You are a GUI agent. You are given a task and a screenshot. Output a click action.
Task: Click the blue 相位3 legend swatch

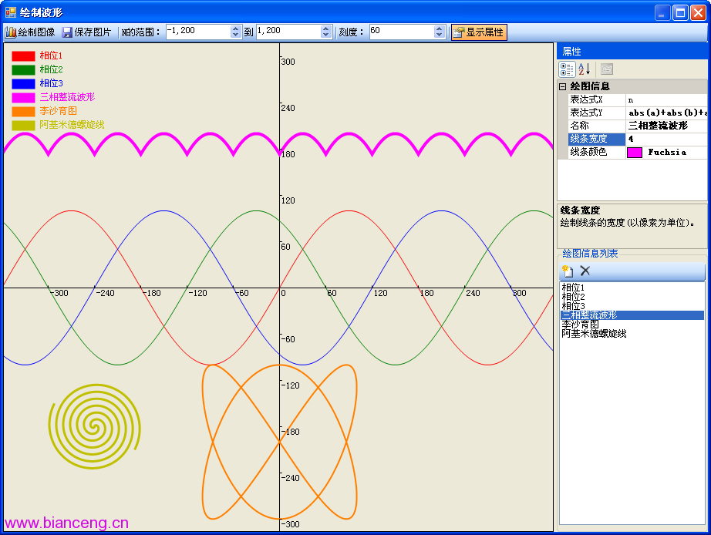[23, 84]
